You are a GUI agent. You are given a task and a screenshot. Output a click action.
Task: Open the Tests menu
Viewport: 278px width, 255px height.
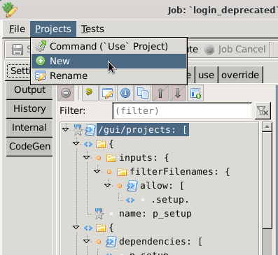(x=92, y=29)
